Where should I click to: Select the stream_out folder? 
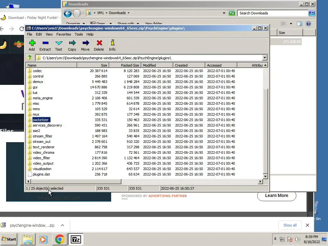point(41,141)
